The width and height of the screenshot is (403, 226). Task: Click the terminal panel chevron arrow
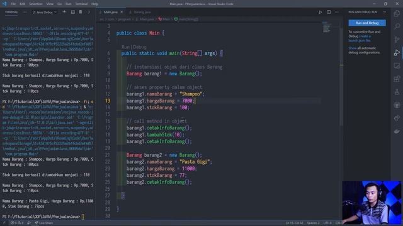(x=89, y=12)
